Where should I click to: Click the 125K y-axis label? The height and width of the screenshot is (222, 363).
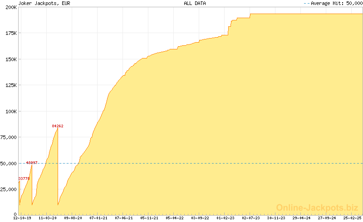tap(10, 85)
